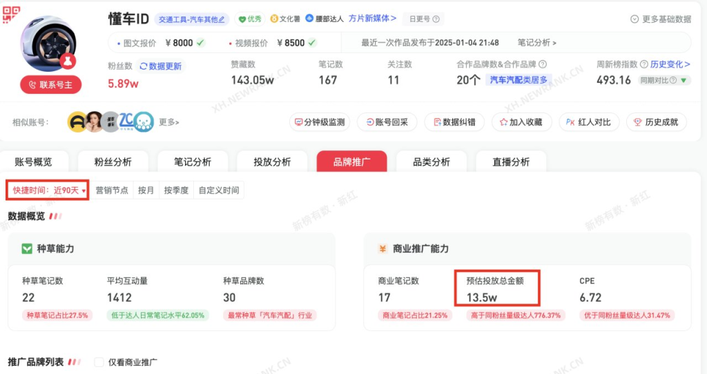This screenshot has width=707, height=374.
Task: Click the 预估投放总金额 value 13.5w
Action: 482,297
